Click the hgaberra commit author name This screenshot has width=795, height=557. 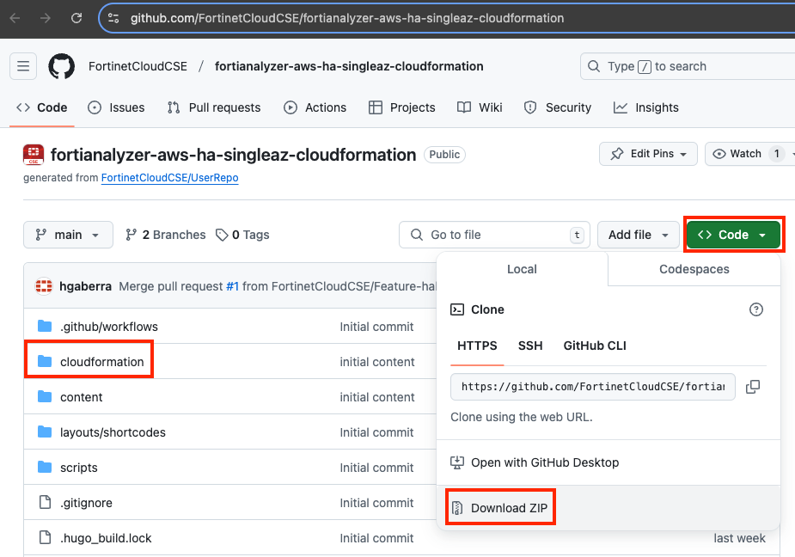(85, 286)
